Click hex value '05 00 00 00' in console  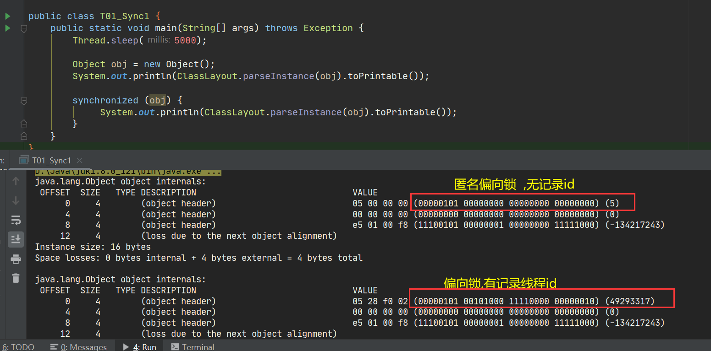pyautogui.click(x=380, y=203)
